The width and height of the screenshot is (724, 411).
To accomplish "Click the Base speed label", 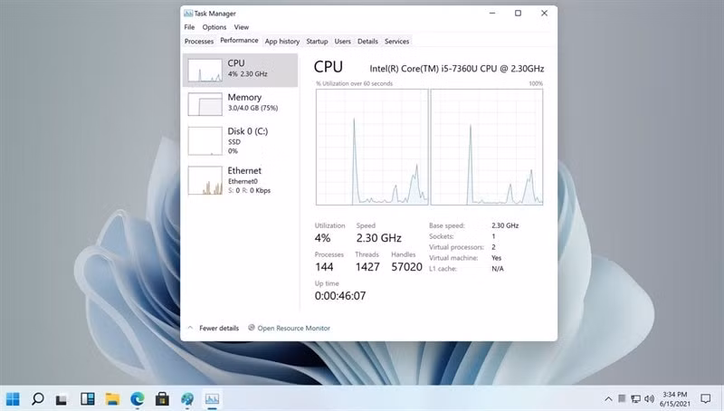I will tap(446, 225).
